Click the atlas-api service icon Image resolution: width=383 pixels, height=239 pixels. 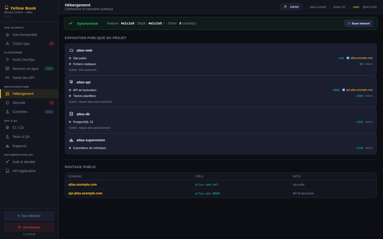71,82
